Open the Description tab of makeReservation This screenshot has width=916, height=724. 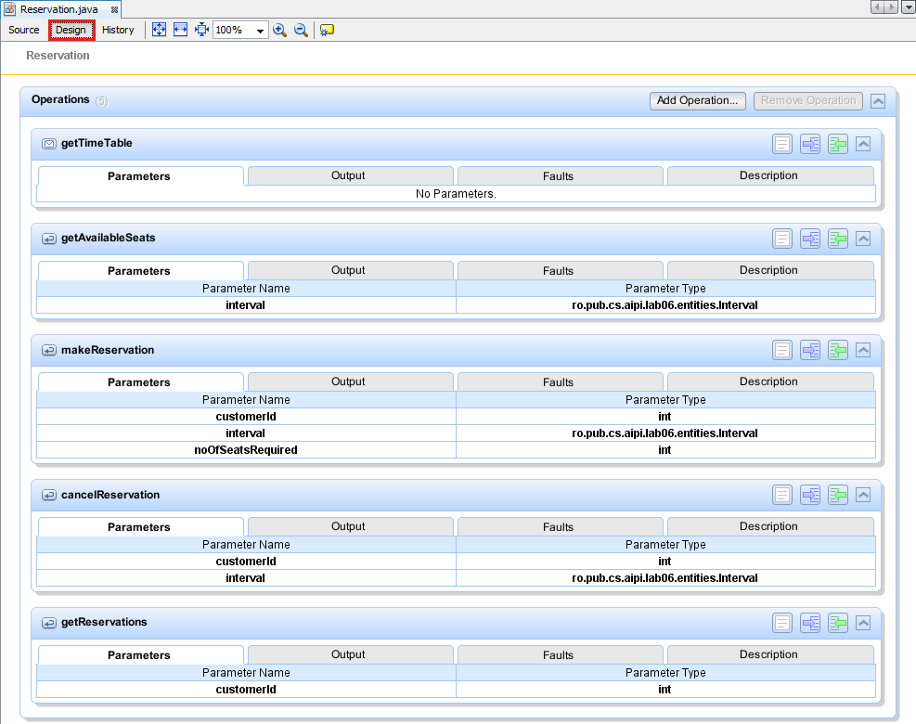pos(770,381)
